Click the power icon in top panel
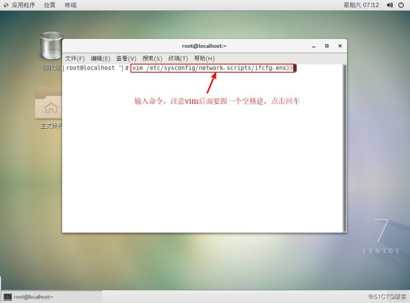This screenshot has height=303, width=410. 401,5
